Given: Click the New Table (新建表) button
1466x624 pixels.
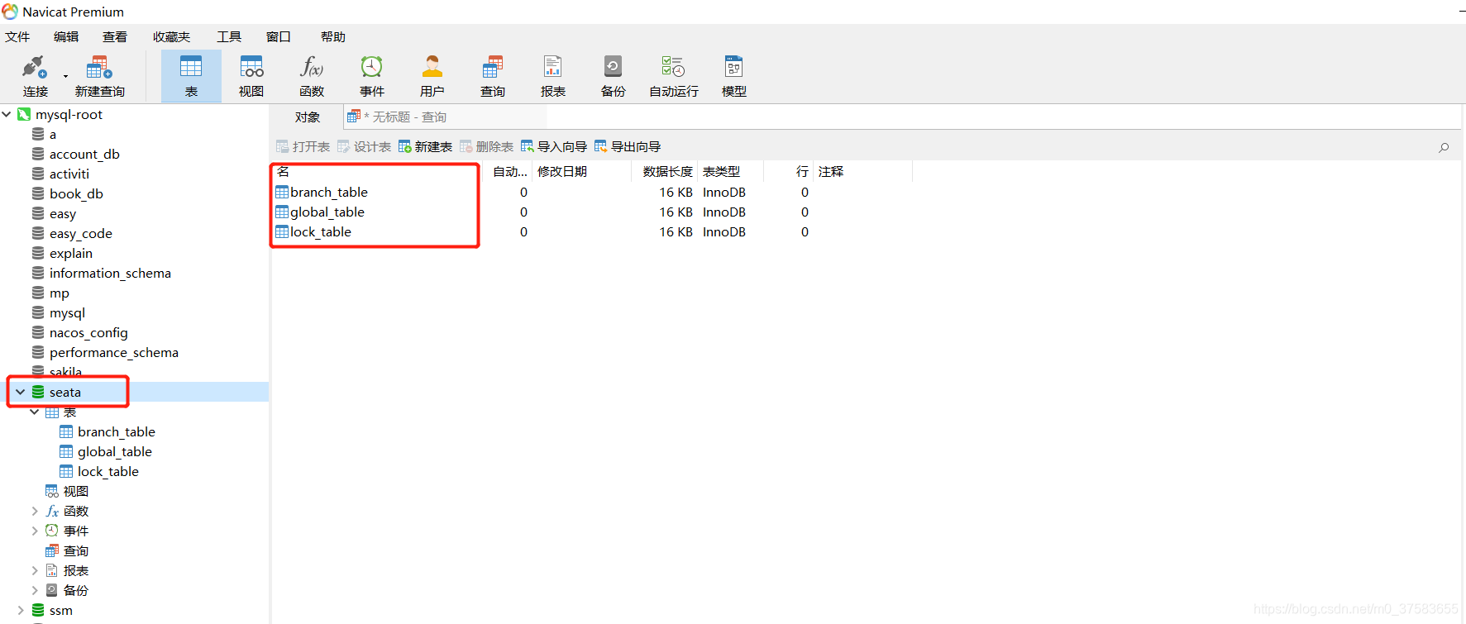Looking at the screenshot, I should click(425, 147).
